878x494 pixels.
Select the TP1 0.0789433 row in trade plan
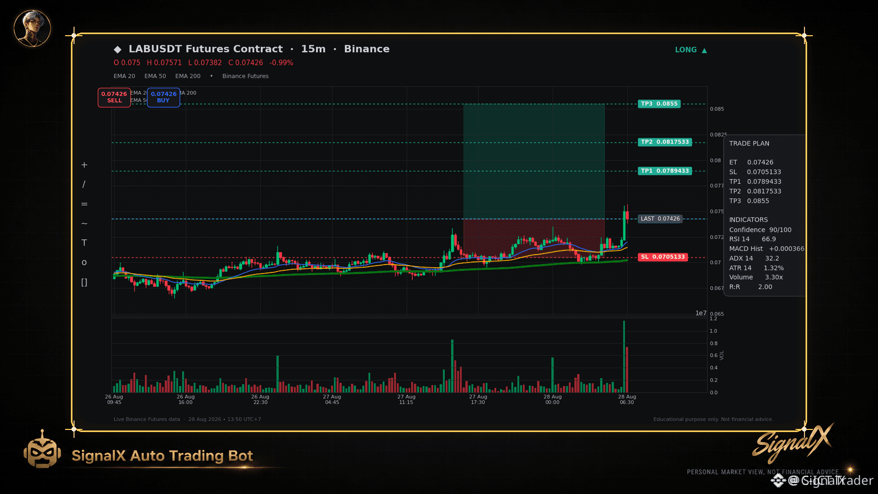(x=755, y=182)
